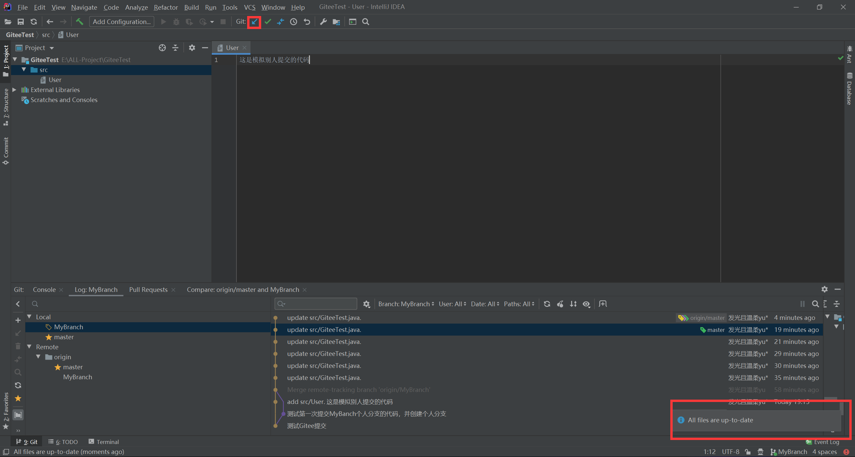
Task: Open Project Structure icon in toolbar
Action: click(336, 22)
